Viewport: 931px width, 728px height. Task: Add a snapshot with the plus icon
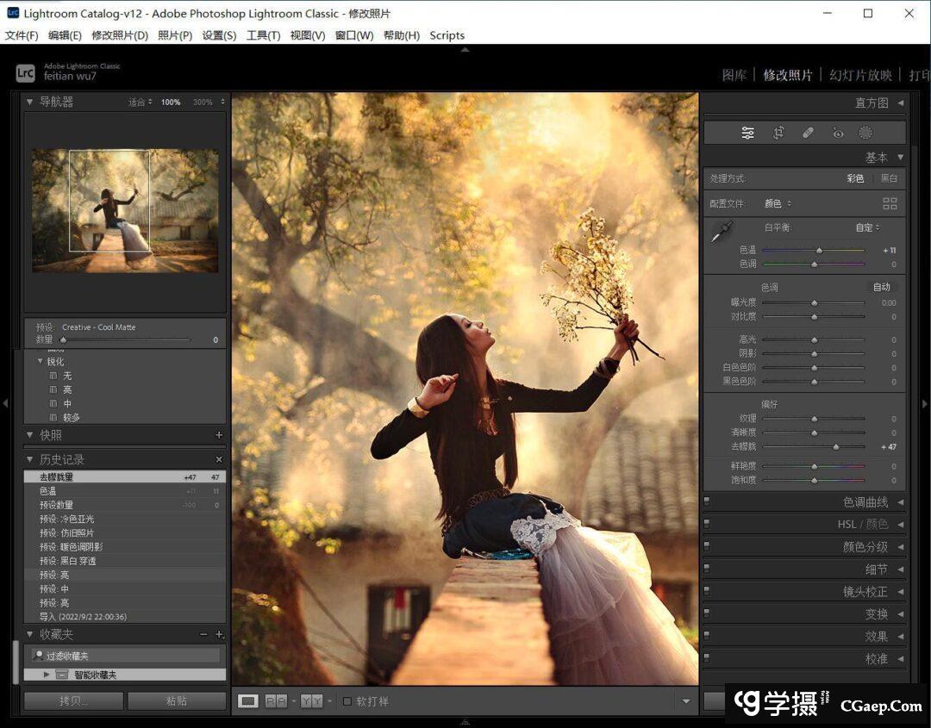point(219,435)
